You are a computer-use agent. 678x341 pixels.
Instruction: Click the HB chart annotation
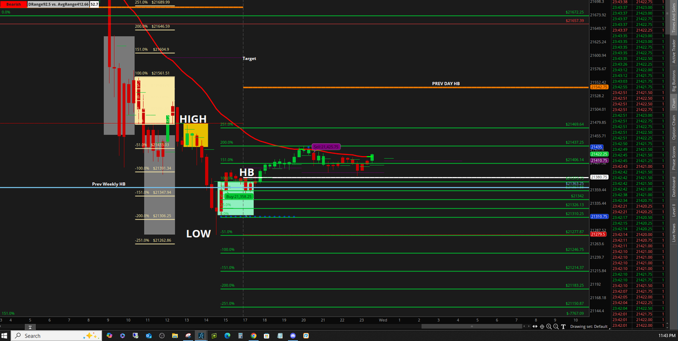tap(247, 172)
